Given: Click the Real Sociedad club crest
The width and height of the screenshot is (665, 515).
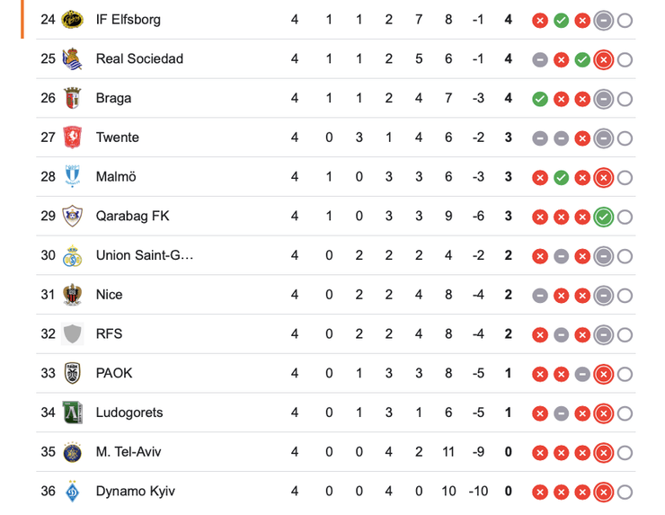Looking at the screenshot, I should (72, 59).
